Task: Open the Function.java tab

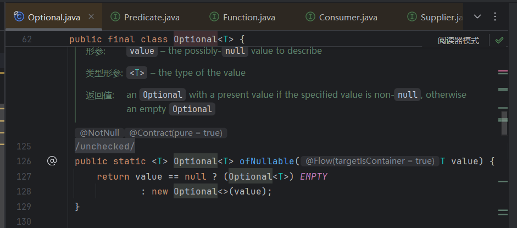Action: (249, 17)
